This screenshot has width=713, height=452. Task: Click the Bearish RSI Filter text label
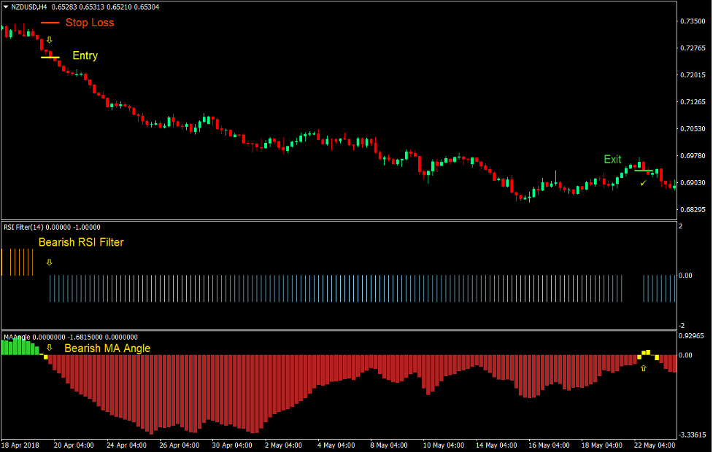pos(80,242)
